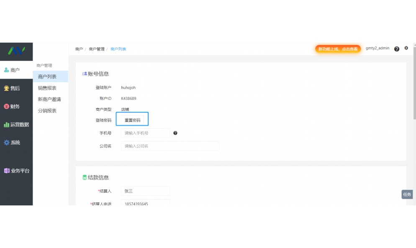Click the 结算人 input showing 张三
This screenshot has width=416, height=248.
point(145,191)
